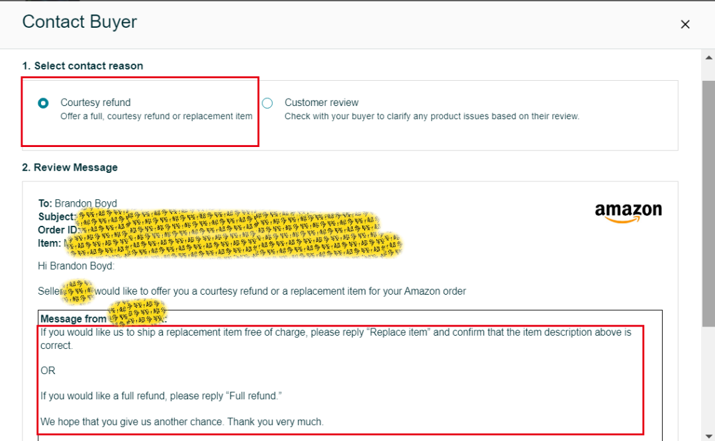Click the 'OR' line in message
Image resolution: width=715 pixels, height=441 pixels.
(x=48, y=371)
